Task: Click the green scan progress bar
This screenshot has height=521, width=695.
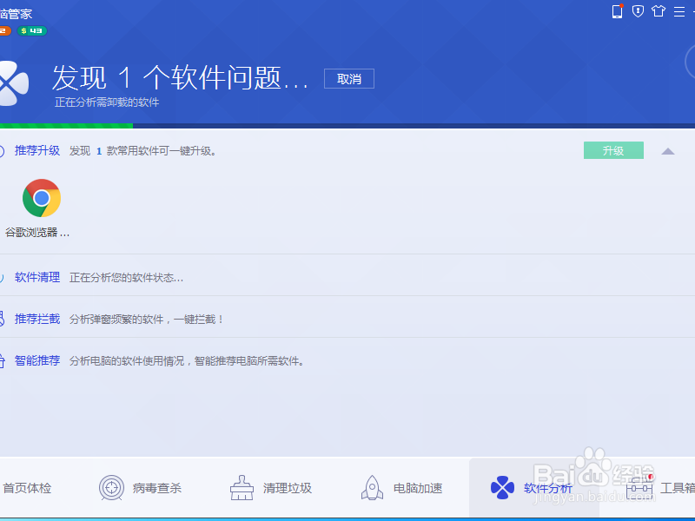Action: 65,126
